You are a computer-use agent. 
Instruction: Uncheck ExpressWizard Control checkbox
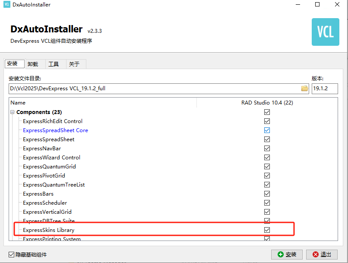click(x=267, y=158)
